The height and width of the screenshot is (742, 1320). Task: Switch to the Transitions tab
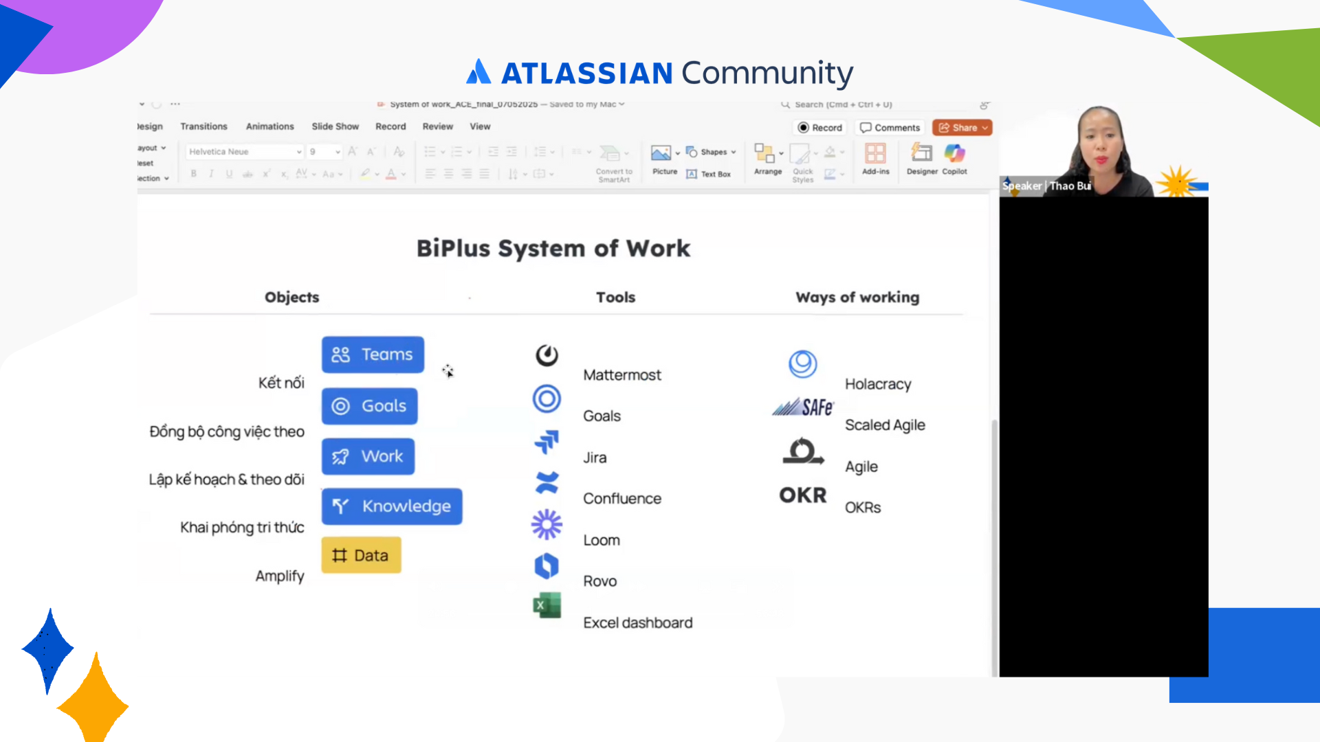(203, 126)
